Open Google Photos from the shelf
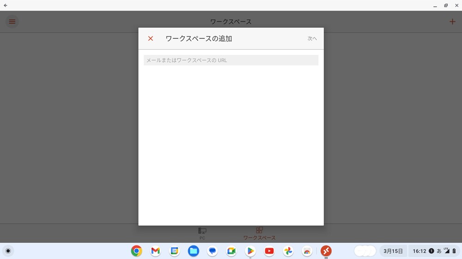Image resolution: width=462 pixels, height=259 pixels. pos(288,251)
